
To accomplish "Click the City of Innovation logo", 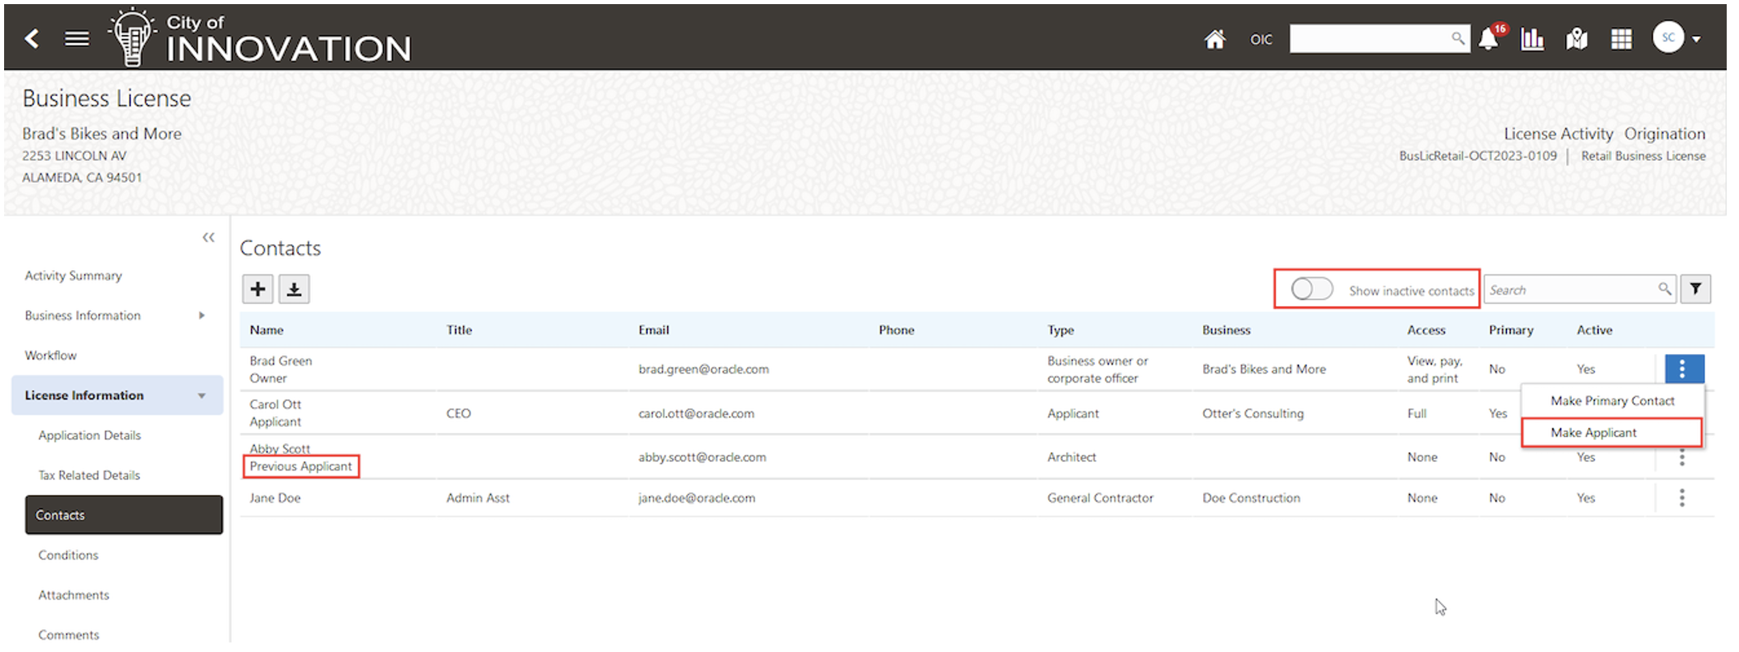I will coord(261,38).
